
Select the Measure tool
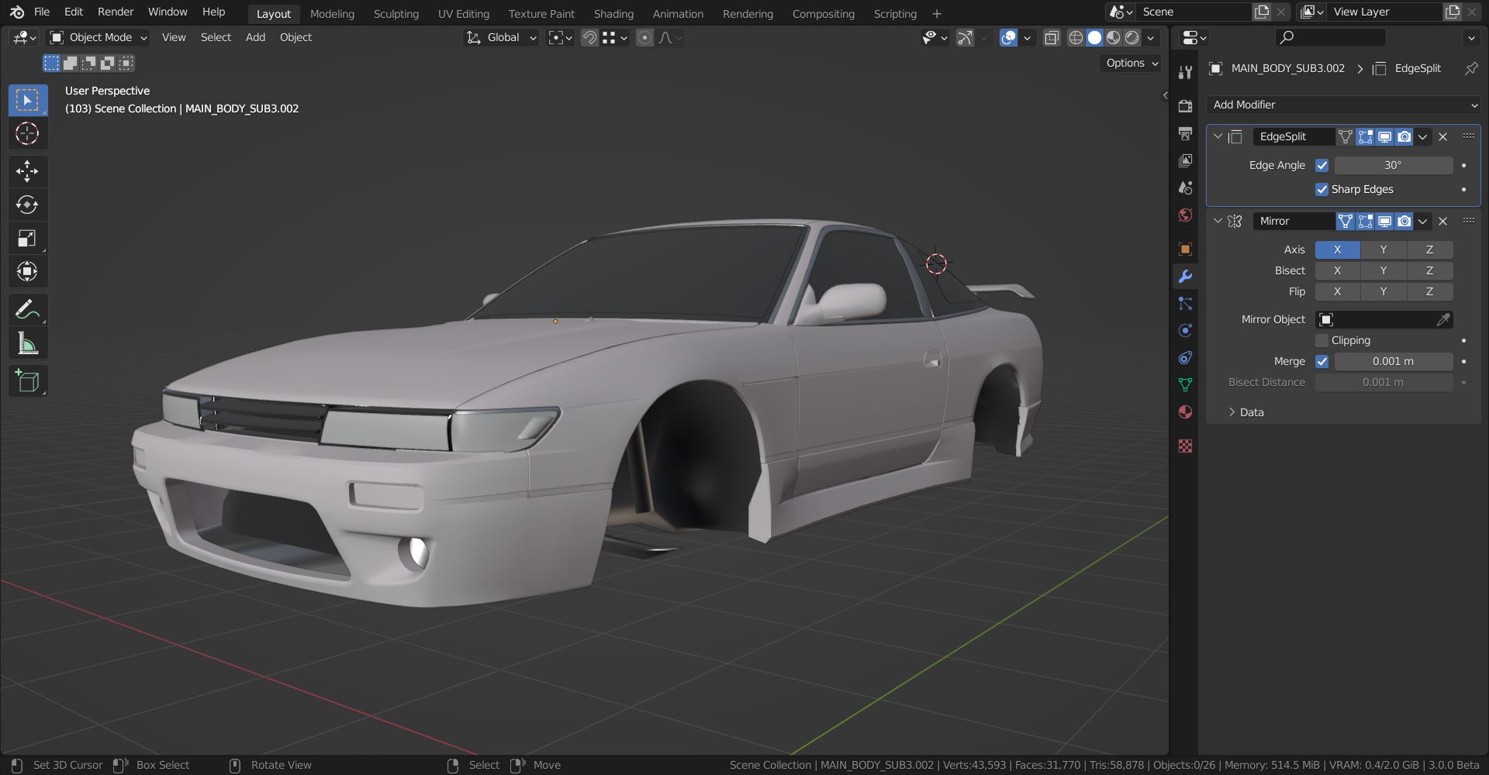pyautogui.click(x=27, y=343)
